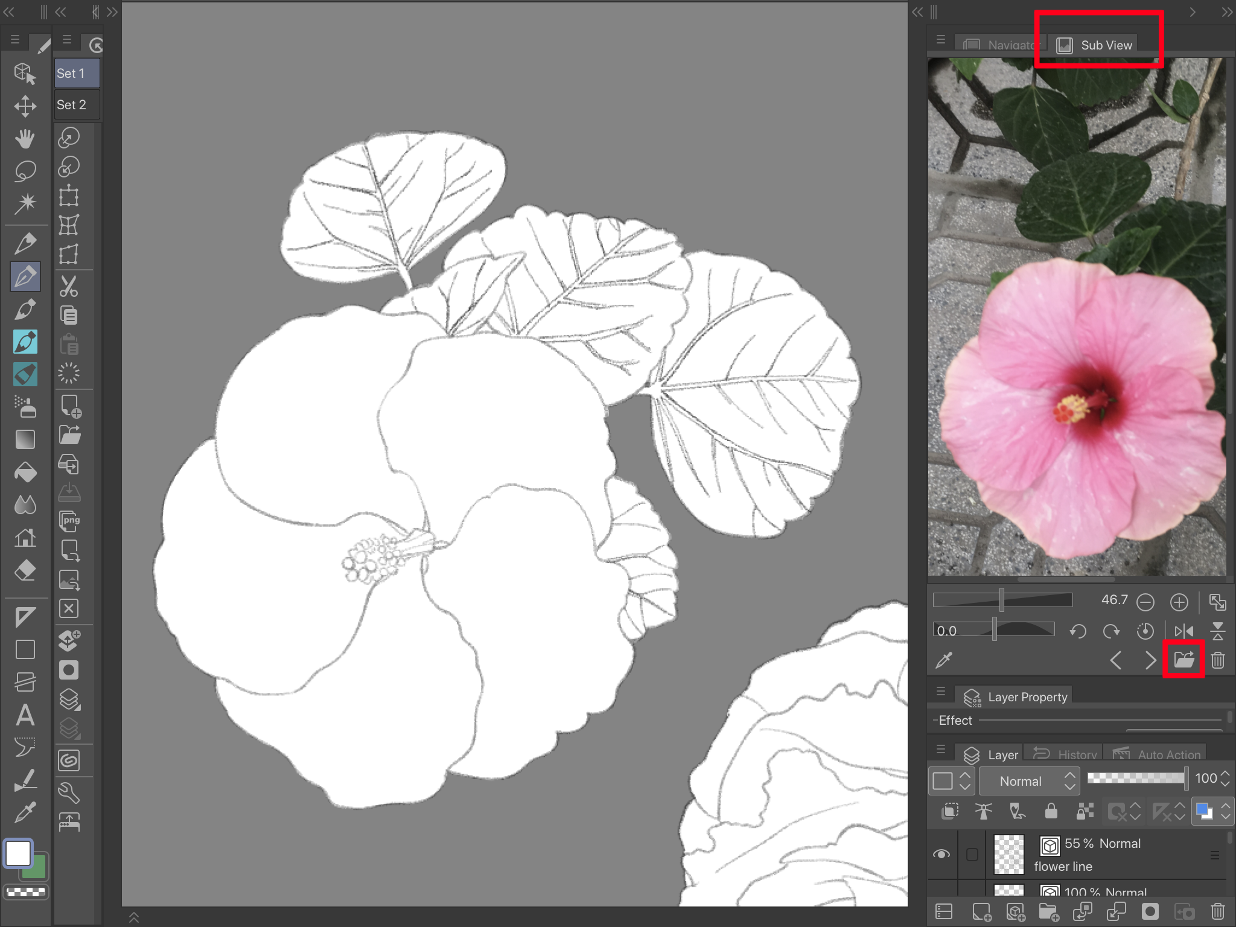Select the Lasso selection tool
The image size is (1236, 927).
[x=25, y=171]
